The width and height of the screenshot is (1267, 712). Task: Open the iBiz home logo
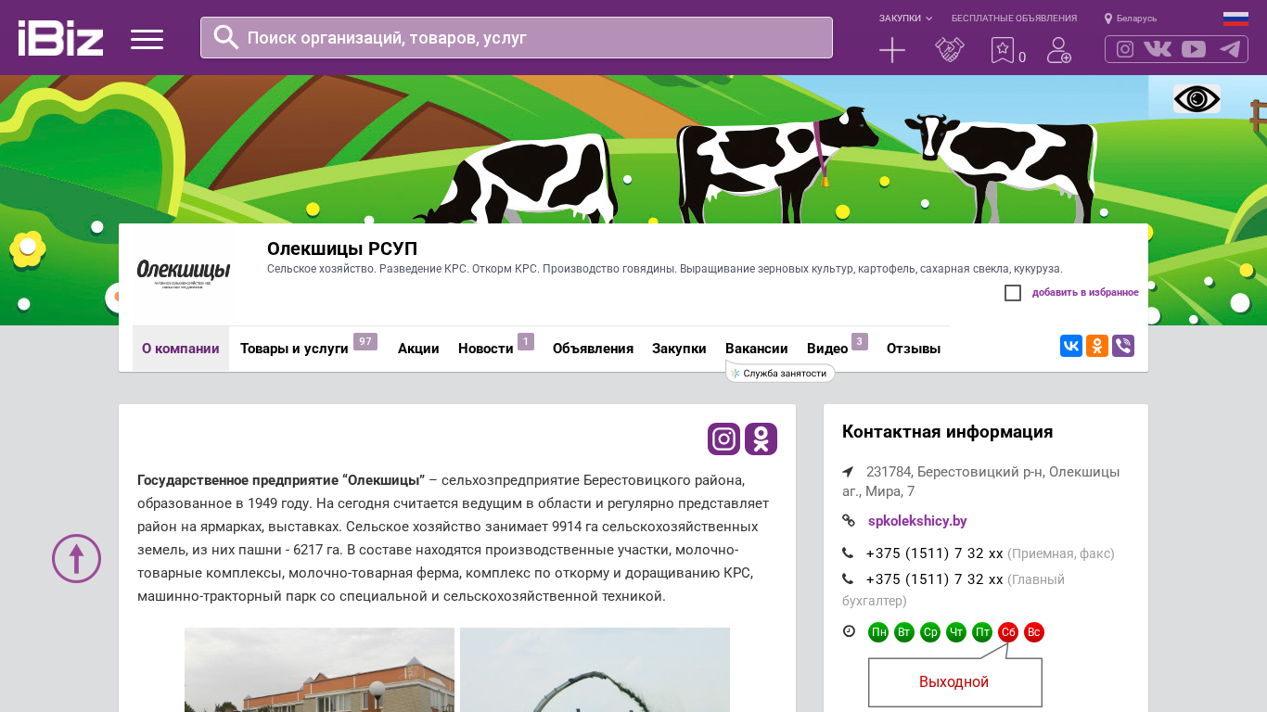pos(60,38)
